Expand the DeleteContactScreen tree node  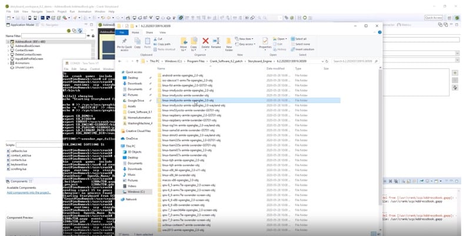8,55
